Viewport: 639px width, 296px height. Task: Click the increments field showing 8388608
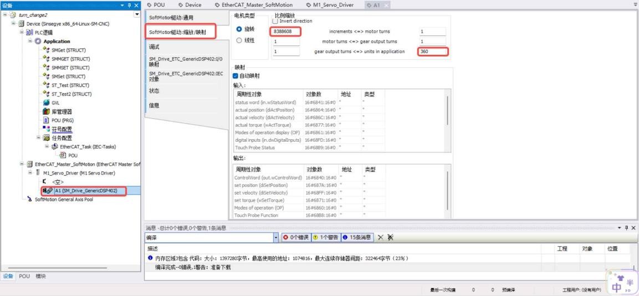click(285, 32)
